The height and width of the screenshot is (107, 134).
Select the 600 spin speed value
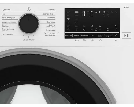[x=76, y=22]
